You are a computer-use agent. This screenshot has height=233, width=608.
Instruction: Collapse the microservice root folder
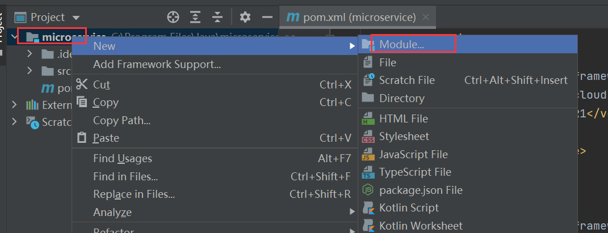point(14,37)
